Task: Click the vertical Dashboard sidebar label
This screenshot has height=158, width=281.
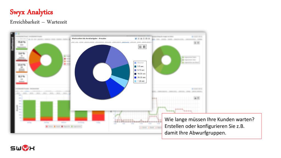Action: point(12,44)
